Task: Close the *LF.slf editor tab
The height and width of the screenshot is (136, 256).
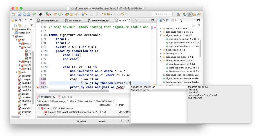Action: [129, 20]
